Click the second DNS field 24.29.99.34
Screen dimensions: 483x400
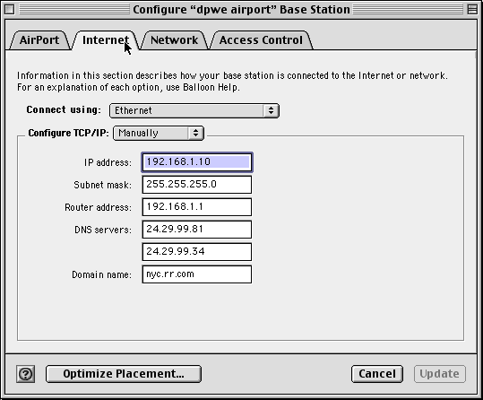(197, 252)
